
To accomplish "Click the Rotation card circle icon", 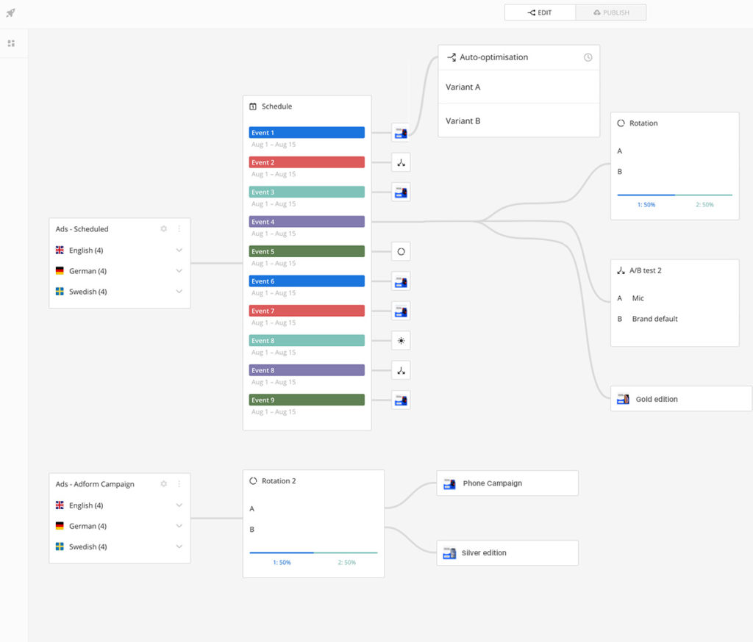I will [x=621, y=123].
